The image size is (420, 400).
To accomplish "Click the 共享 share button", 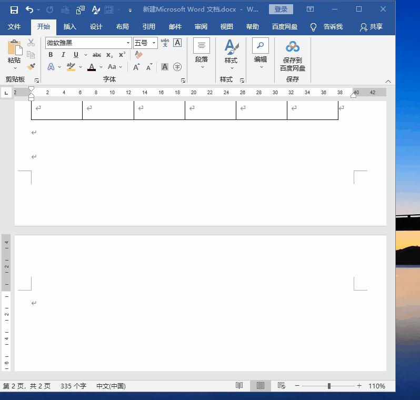I will pos(371,27).
